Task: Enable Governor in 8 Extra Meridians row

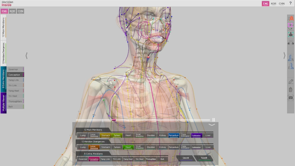Action: [x=83, y=159]
